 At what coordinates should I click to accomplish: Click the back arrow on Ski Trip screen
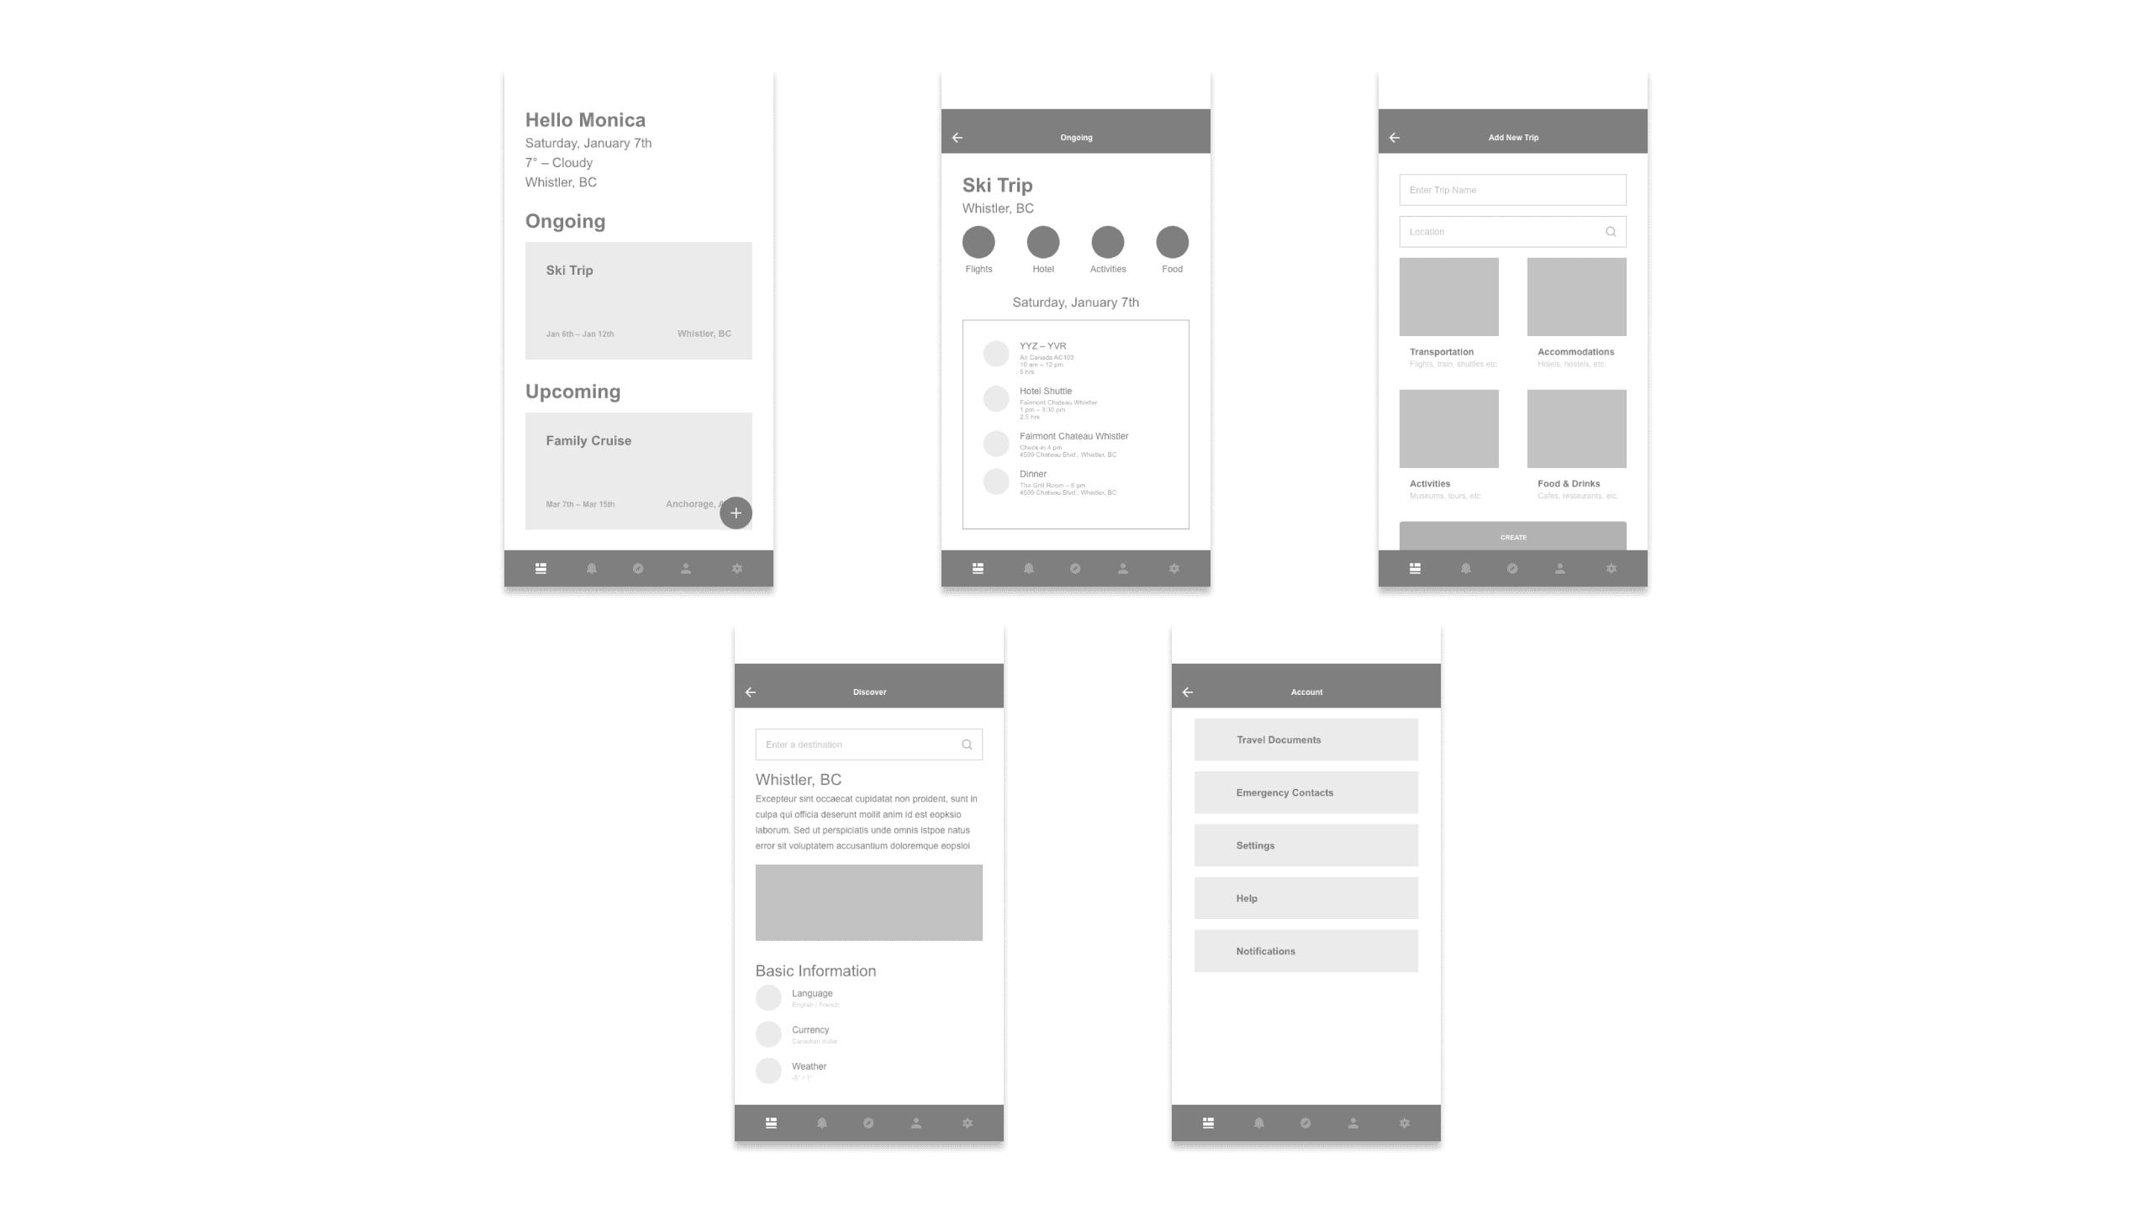point(957,138)
